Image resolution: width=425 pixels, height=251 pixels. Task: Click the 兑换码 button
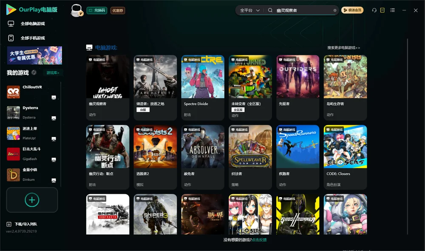pyautogui.click(x=97, y=10)
